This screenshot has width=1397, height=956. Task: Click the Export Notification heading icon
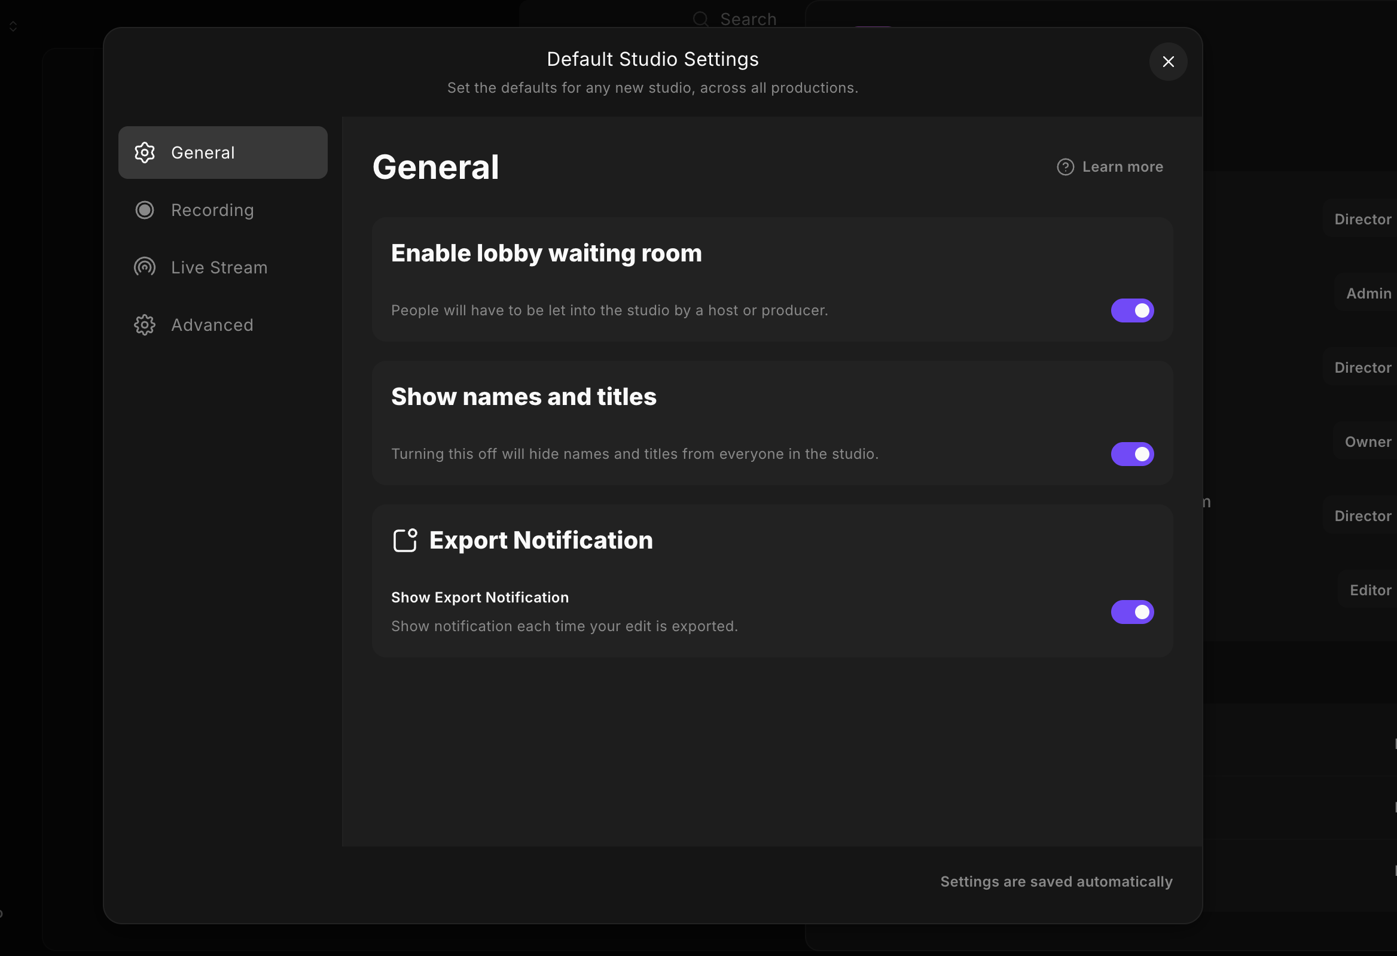click(x=404, y=540)
